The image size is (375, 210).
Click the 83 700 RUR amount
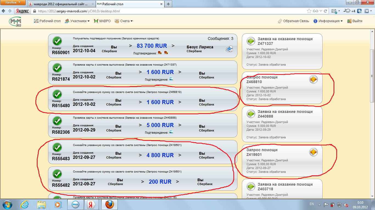pos(152,46)
